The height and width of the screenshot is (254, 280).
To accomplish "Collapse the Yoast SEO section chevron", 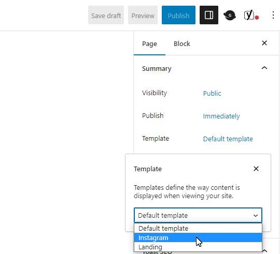I will (x=264, y=251).
